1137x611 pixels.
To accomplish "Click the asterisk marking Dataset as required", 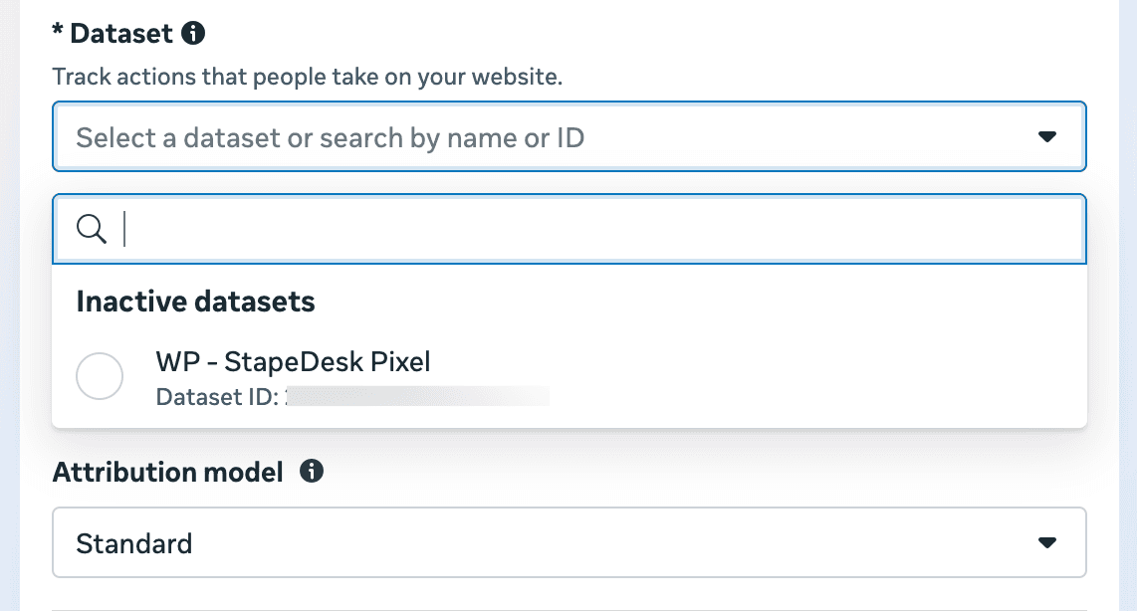I will 59,33.
